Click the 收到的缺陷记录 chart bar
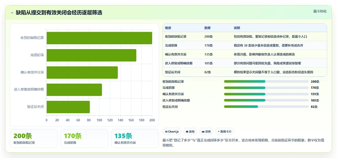The height and width of the screenshot is (158, 337). point(99,38)
